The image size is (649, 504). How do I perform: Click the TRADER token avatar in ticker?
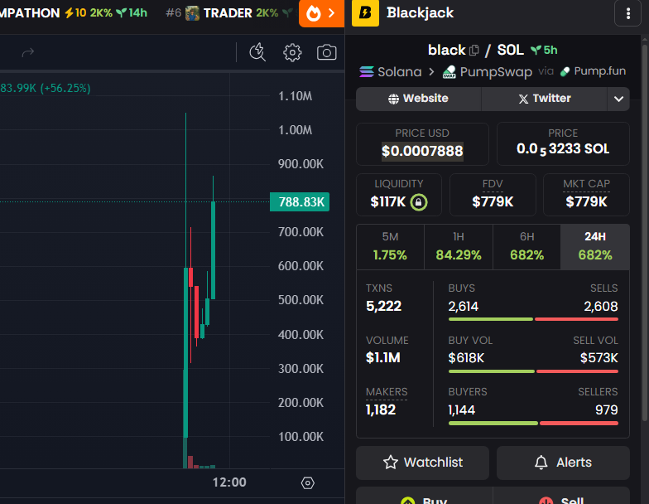(192, 13)
